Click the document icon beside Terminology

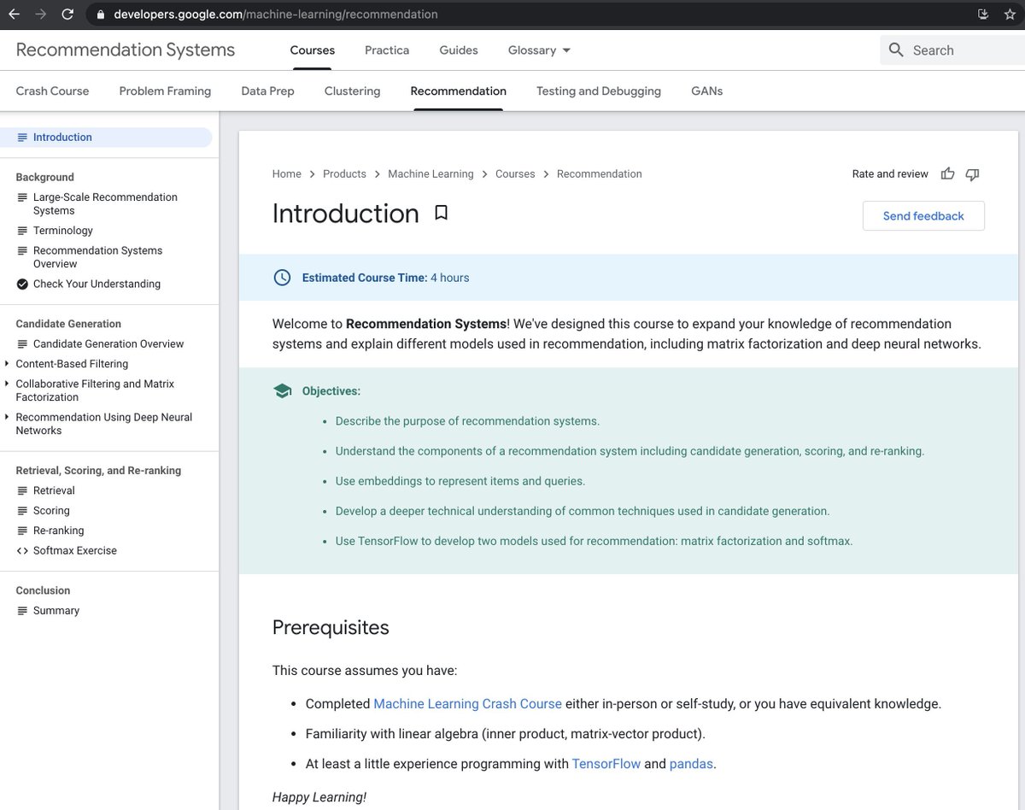pos(22,231)
